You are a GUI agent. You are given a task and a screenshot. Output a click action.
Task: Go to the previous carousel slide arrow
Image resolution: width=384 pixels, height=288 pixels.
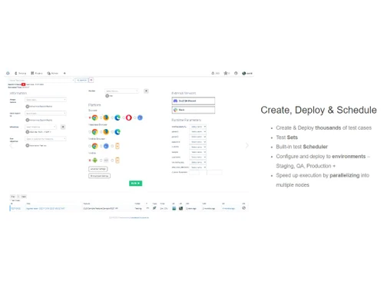pyautogui.click(x=11, y=145)
